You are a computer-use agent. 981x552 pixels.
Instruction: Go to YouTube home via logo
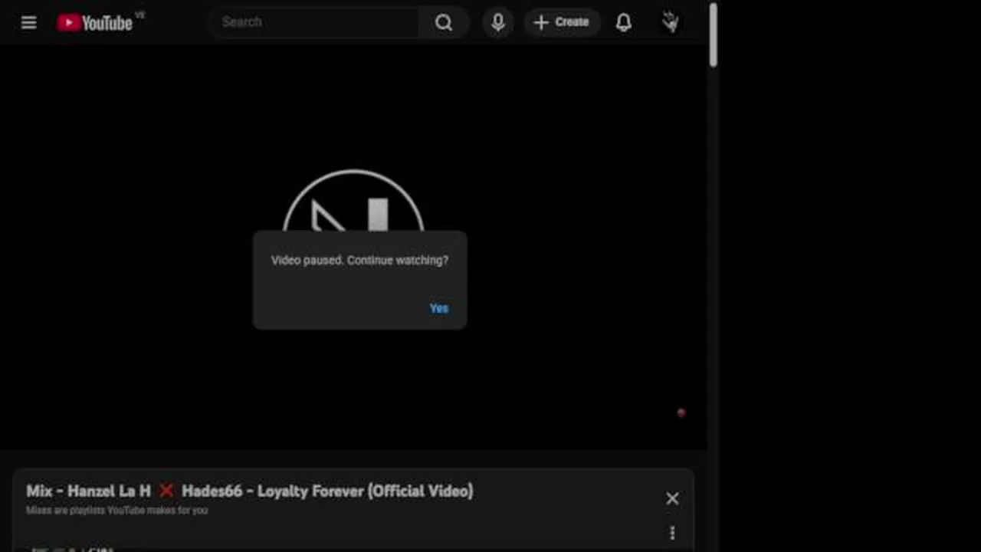95,23
